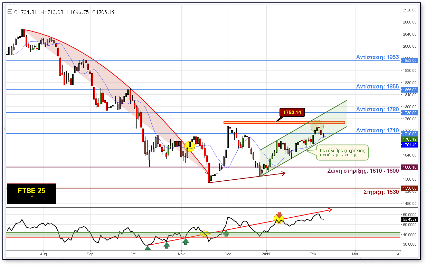Click the Αντίσταση: 1953 resistance label
Viewport: 426px width, 265px height.
point(377,57)
